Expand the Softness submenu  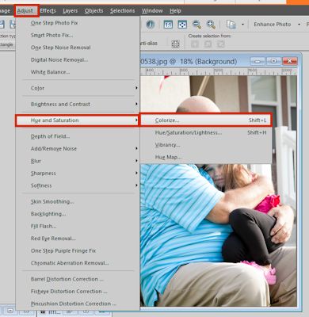click(78, 185)
